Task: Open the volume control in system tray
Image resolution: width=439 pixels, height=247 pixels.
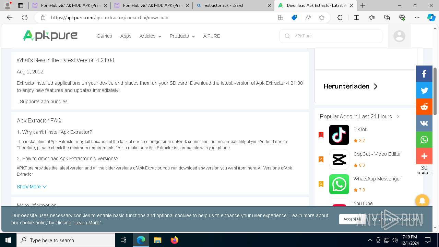Action: point(394,240)
